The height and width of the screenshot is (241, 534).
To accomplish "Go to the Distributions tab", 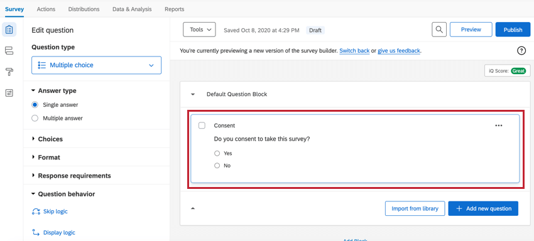I will pos(84,9).
